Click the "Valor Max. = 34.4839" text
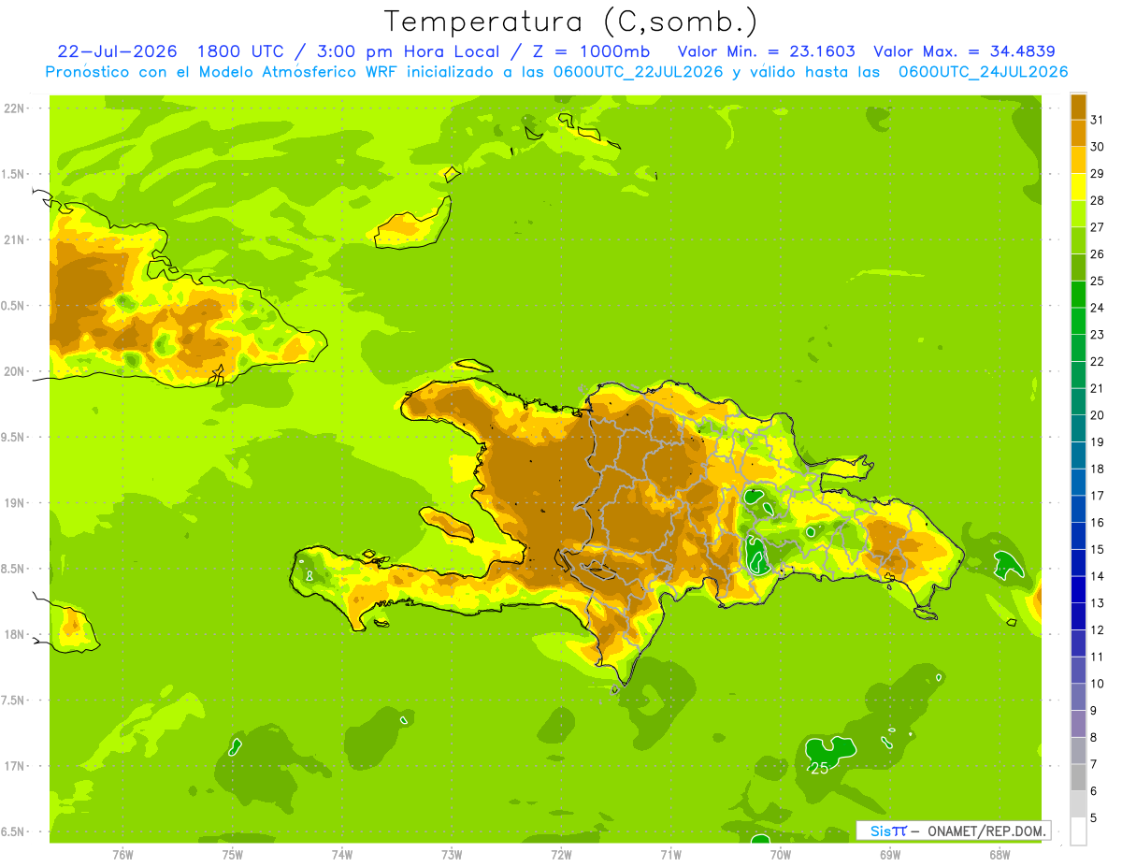The image size is (1122, 867). pos(965,51)
